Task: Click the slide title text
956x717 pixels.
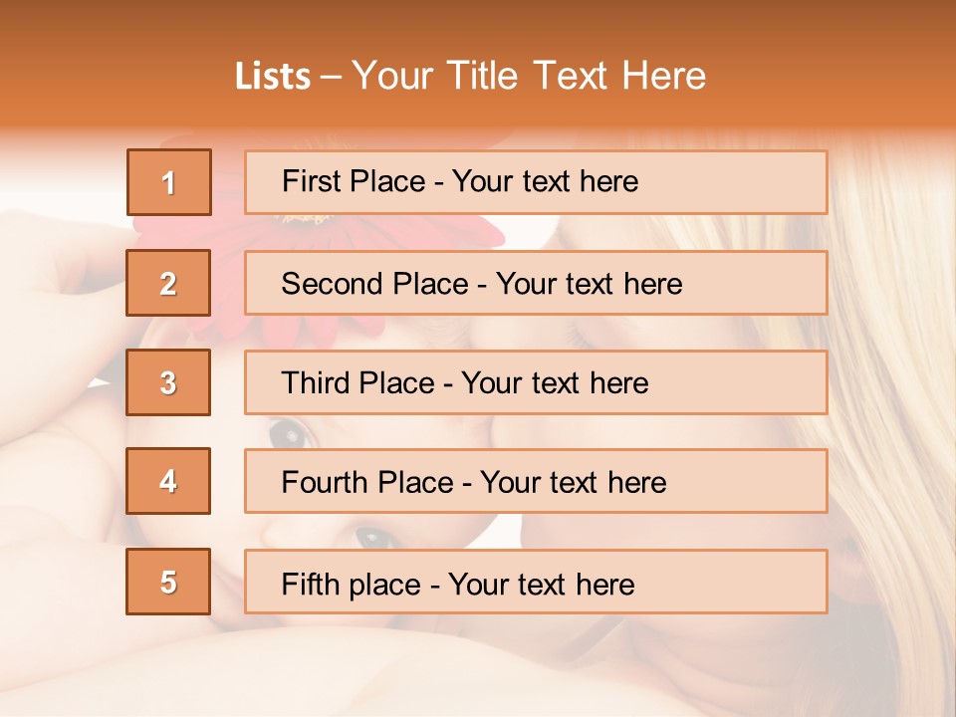Action: [x=470, y=76]
